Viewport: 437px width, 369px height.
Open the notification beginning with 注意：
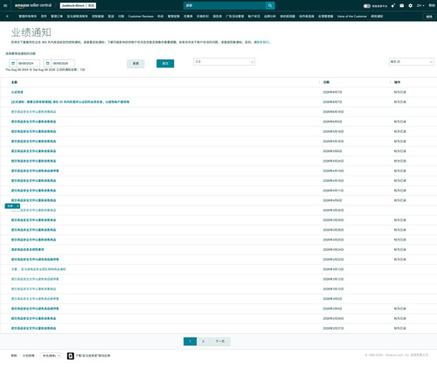pos(38,269)
